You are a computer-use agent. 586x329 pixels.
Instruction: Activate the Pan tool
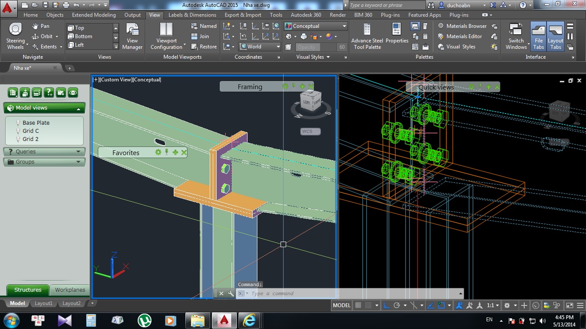coord(41,26)
